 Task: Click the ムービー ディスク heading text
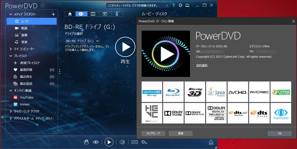click(155, 14)
